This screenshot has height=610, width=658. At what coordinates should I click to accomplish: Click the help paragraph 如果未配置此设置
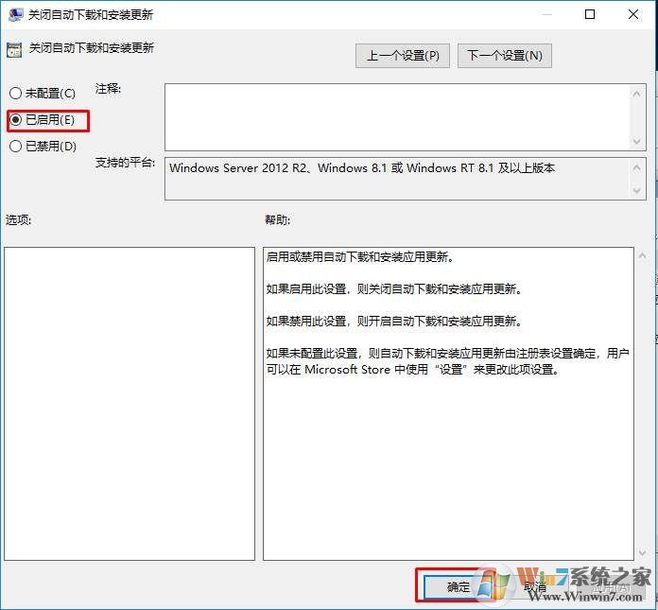447,361
